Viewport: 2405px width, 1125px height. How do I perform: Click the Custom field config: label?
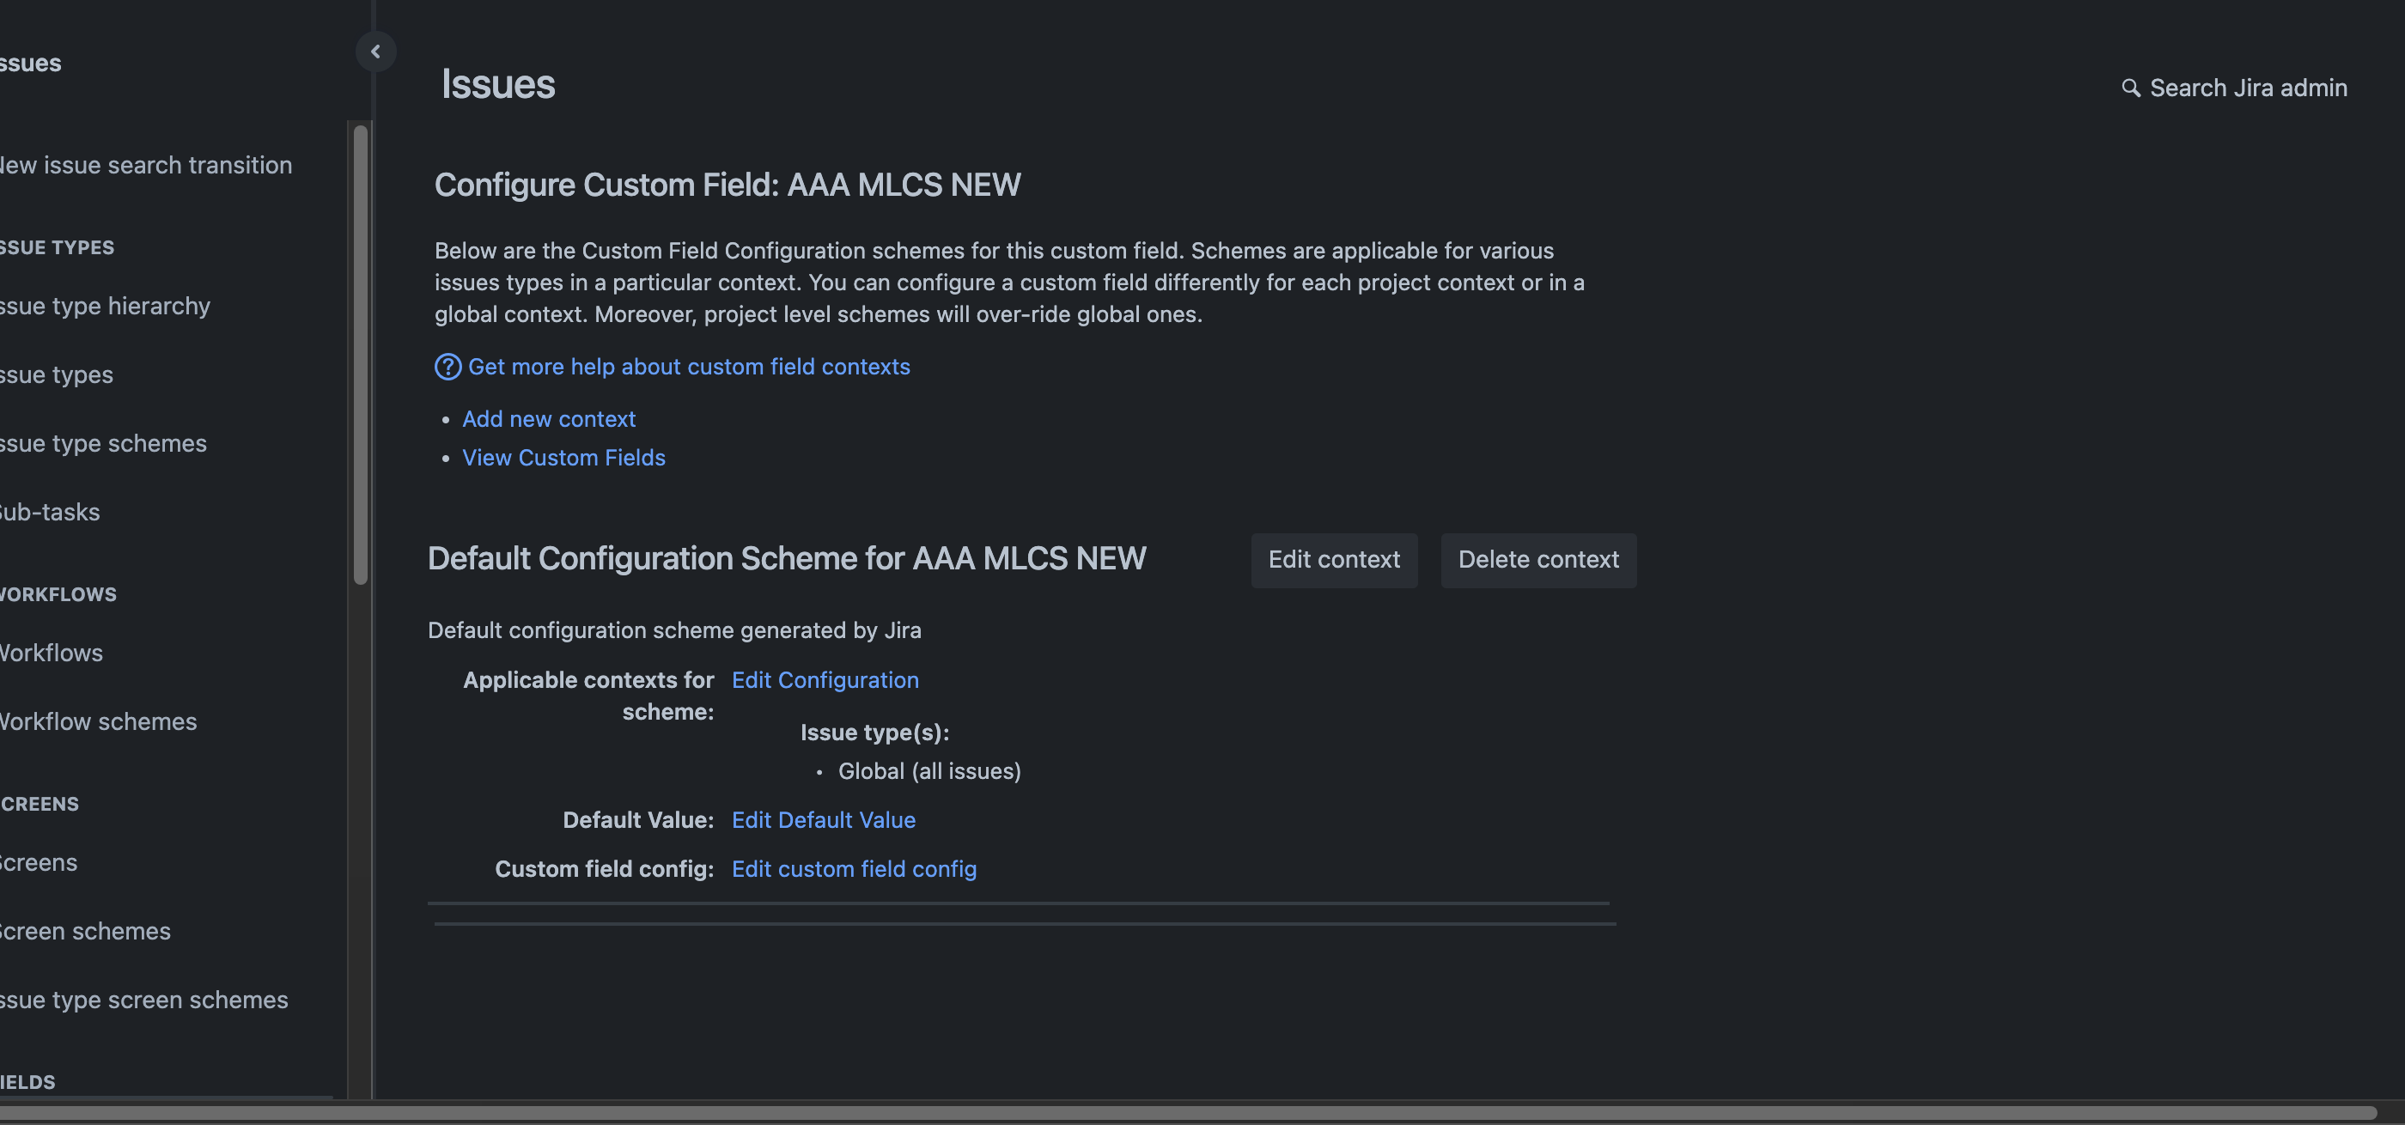tap(604, 869)
